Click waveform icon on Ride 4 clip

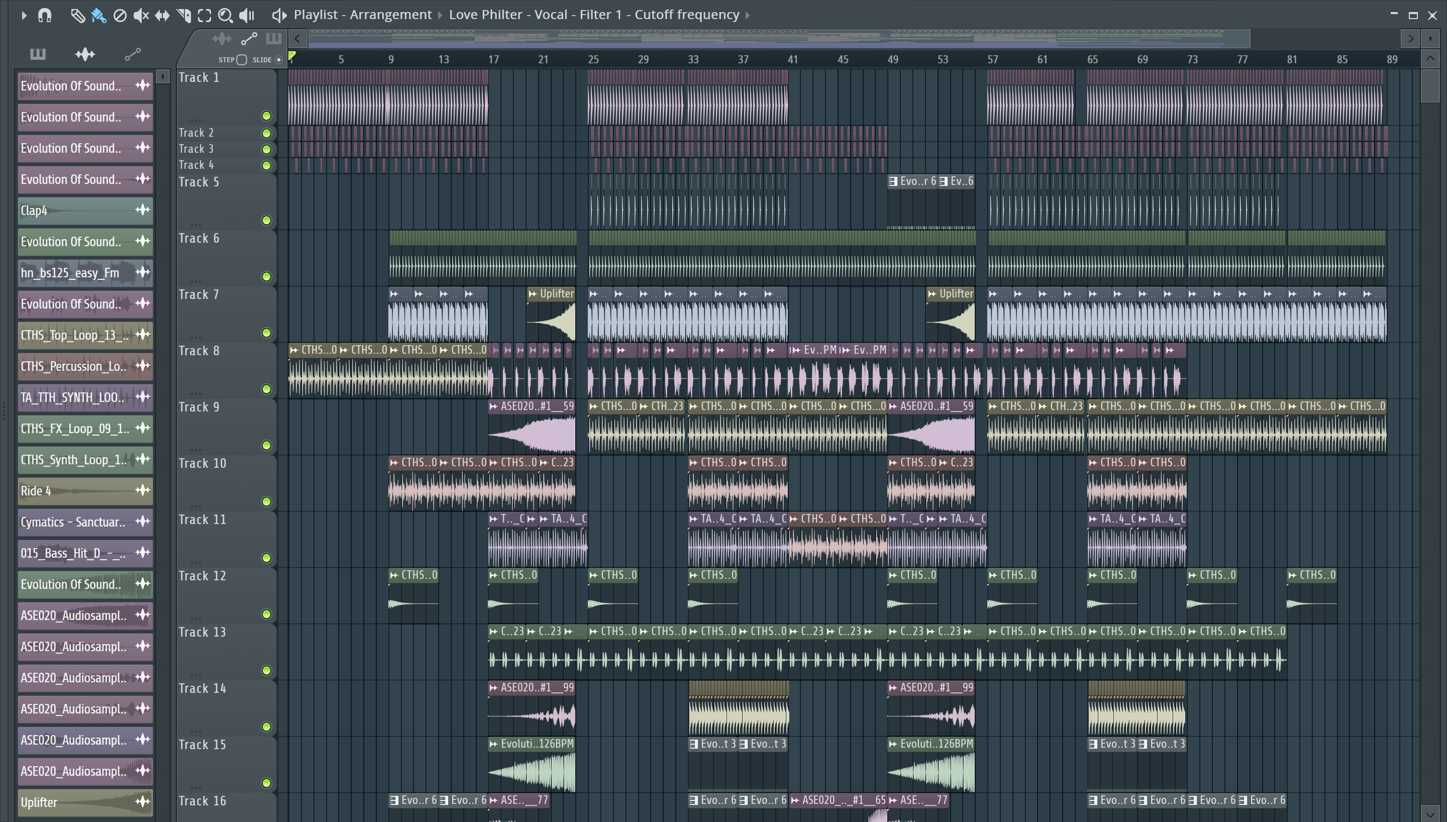pyautogui.click(x=143, y=490)
